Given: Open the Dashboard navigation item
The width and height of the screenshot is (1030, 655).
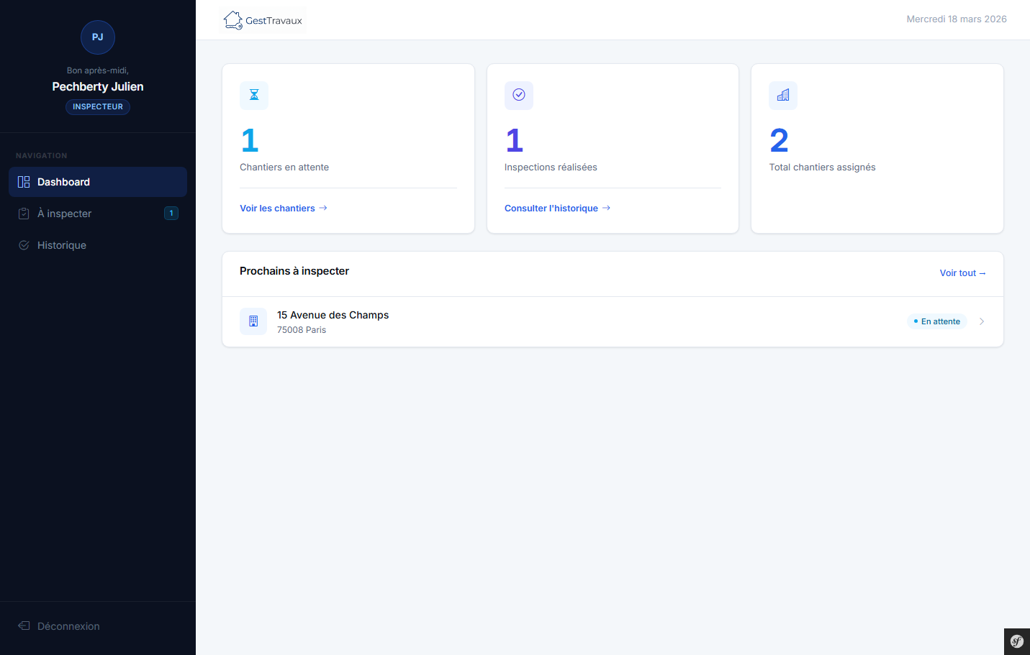Looking at the screenshot, I should click(x=98, y=182).
